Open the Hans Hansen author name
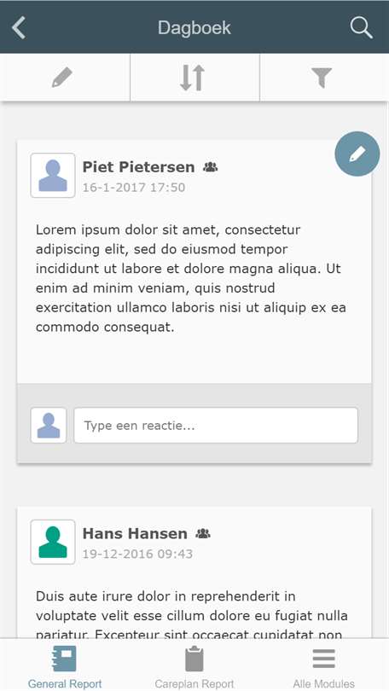This screenshot has height=691, width=389. [x=135, y=534]
